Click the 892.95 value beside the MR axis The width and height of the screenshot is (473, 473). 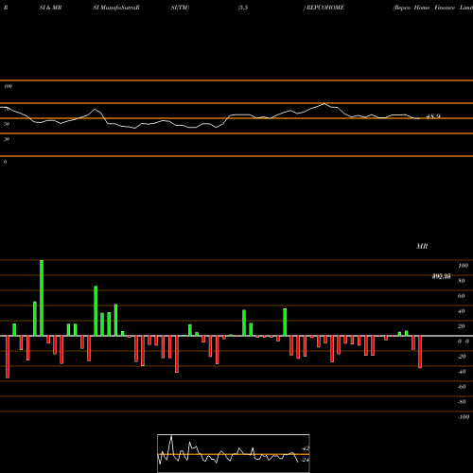point(441,276)
